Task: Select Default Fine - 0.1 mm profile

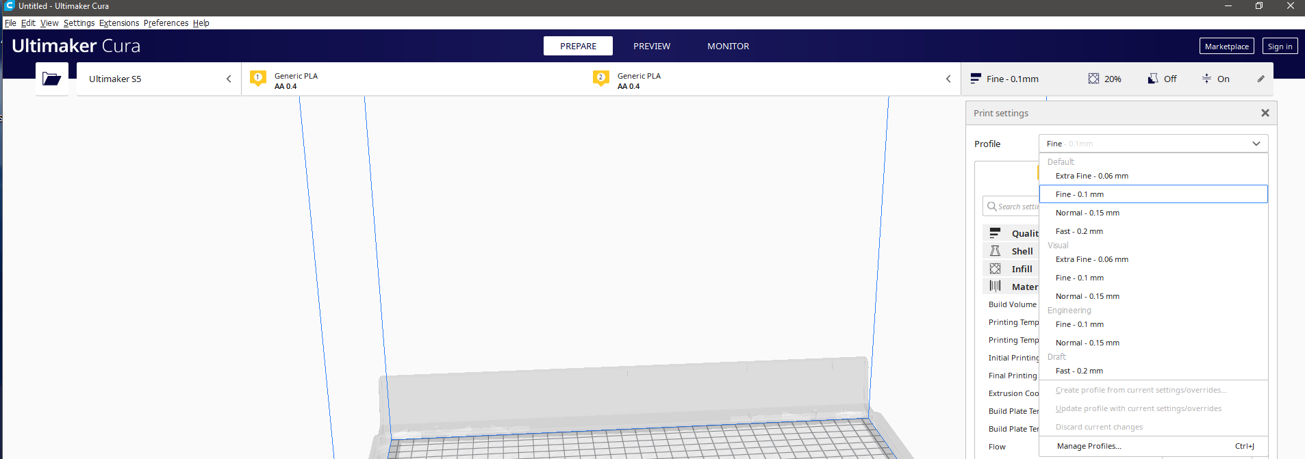Action: pyautogui.click(x=1154, y=194)
